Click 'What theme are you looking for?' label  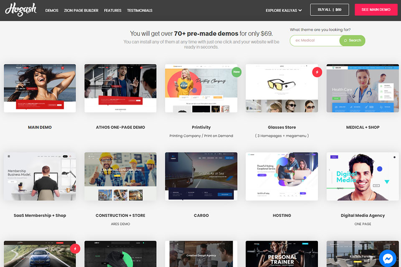pyautogui.click(x=320, y=30)
